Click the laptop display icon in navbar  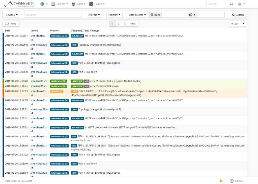pyautogui.click(x=231, y=4)
